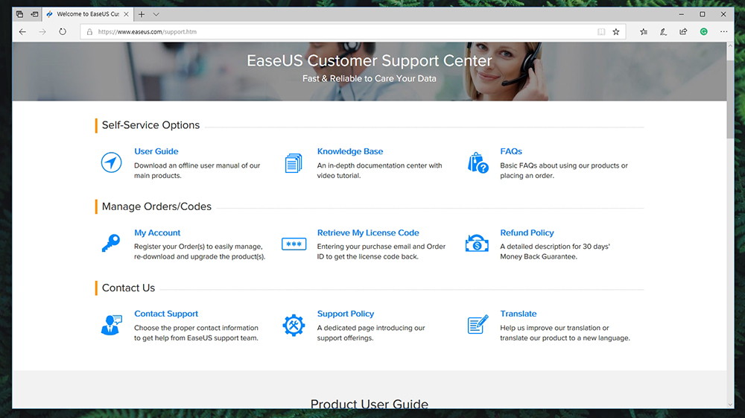Open the Contact Support link
The height and width of the screenshot is (418, 745).
(x=166, y=314)
